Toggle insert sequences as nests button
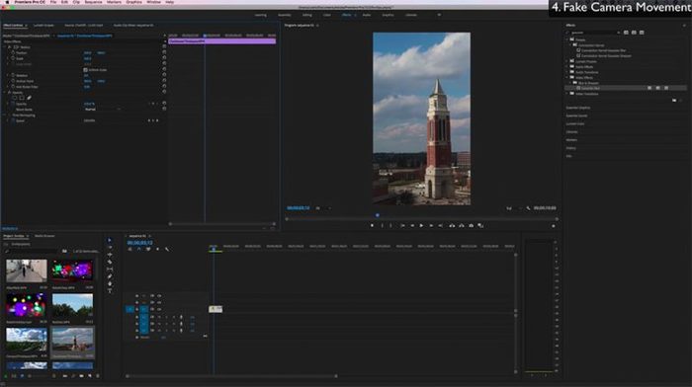This screenshot has height=387, width=692. [130, 249]
